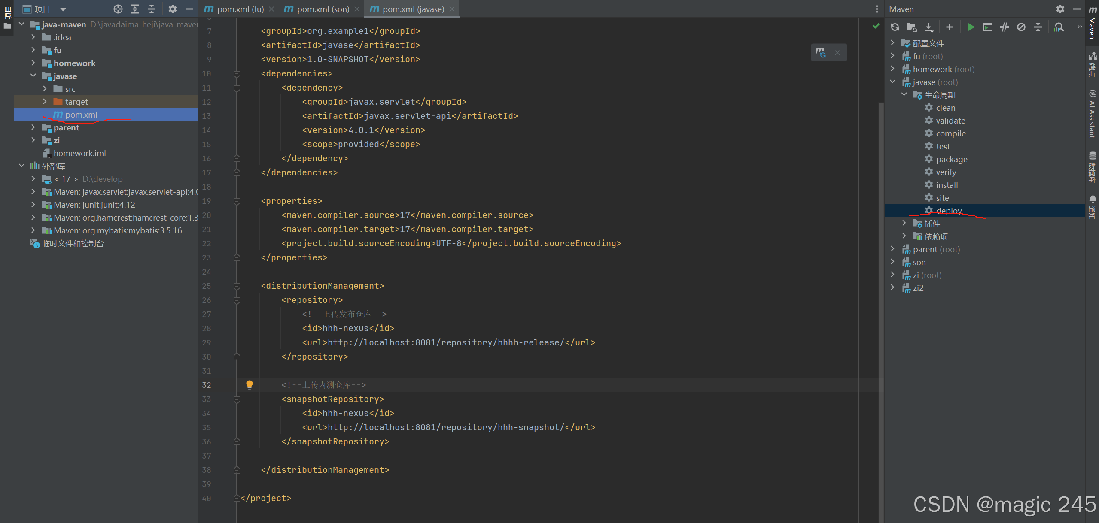Expand the target folder in project tree
This screenshot has height=523, width=1099.
[x=45, y=102]
